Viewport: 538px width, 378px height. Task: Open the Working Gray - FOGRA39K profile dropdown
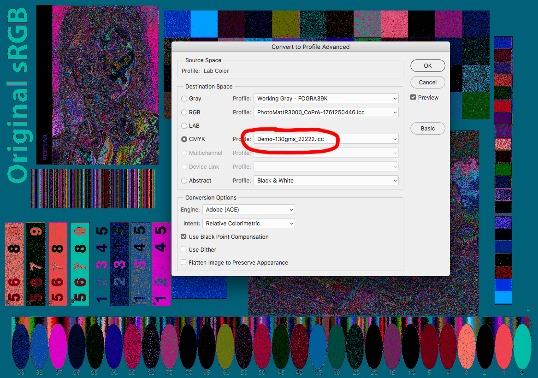(x=326, y=99)
